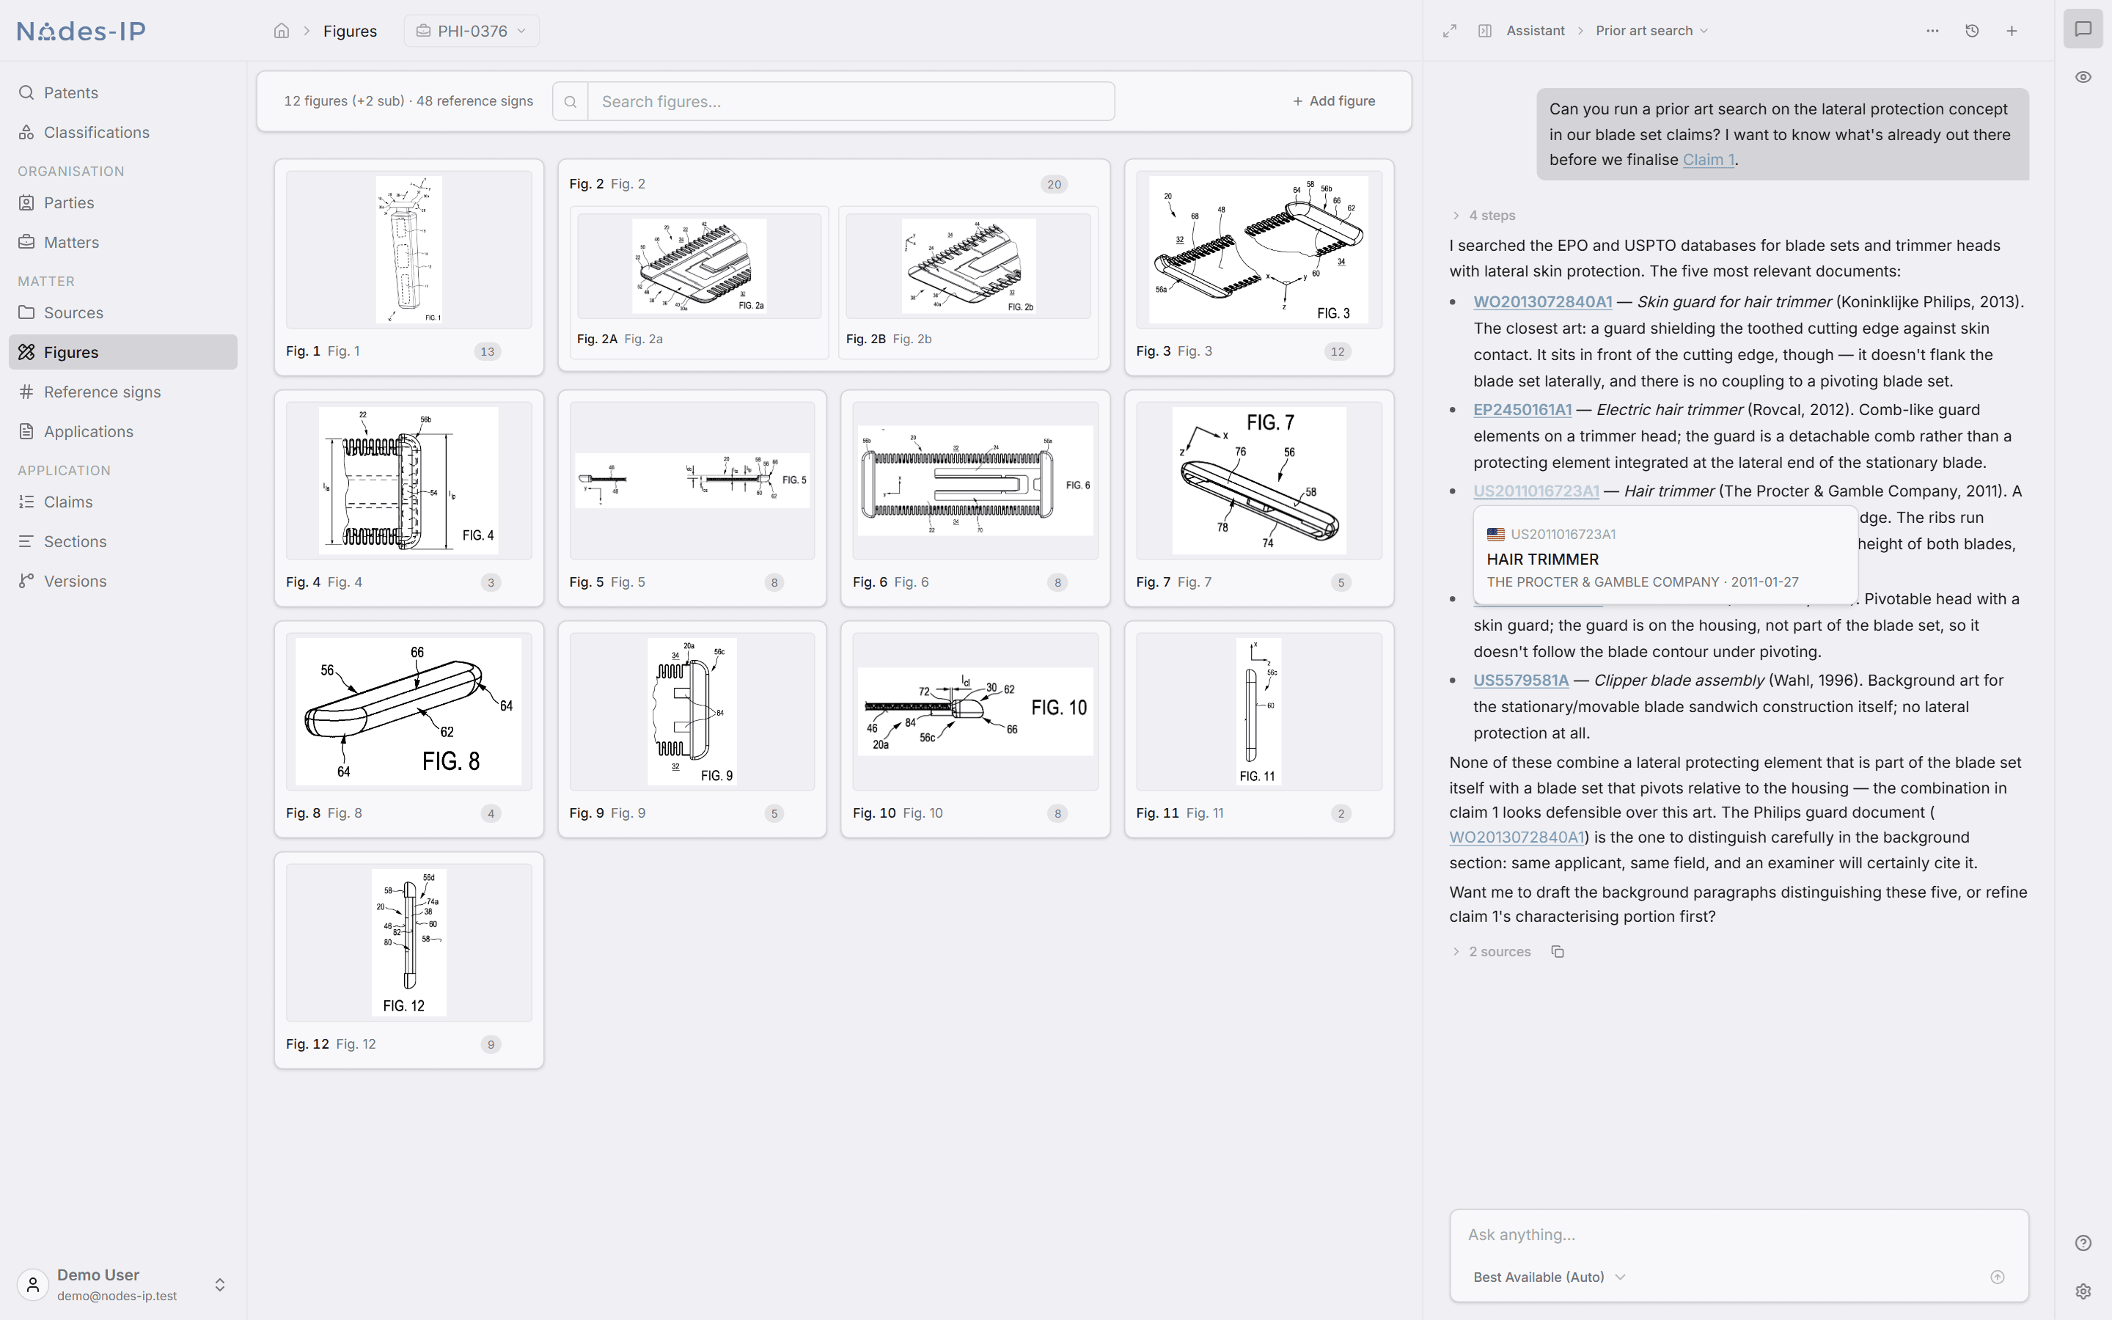This screenshot has width=2112, height=1320.
Task: Open the Fig. 12 thumbnail
Action: 408,943
